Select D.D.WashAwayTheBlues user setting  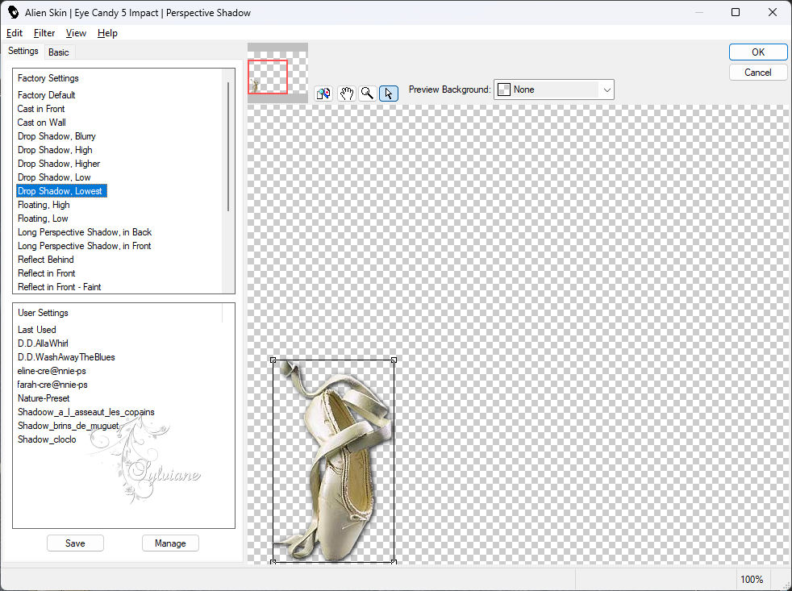(x=66, y=356)
